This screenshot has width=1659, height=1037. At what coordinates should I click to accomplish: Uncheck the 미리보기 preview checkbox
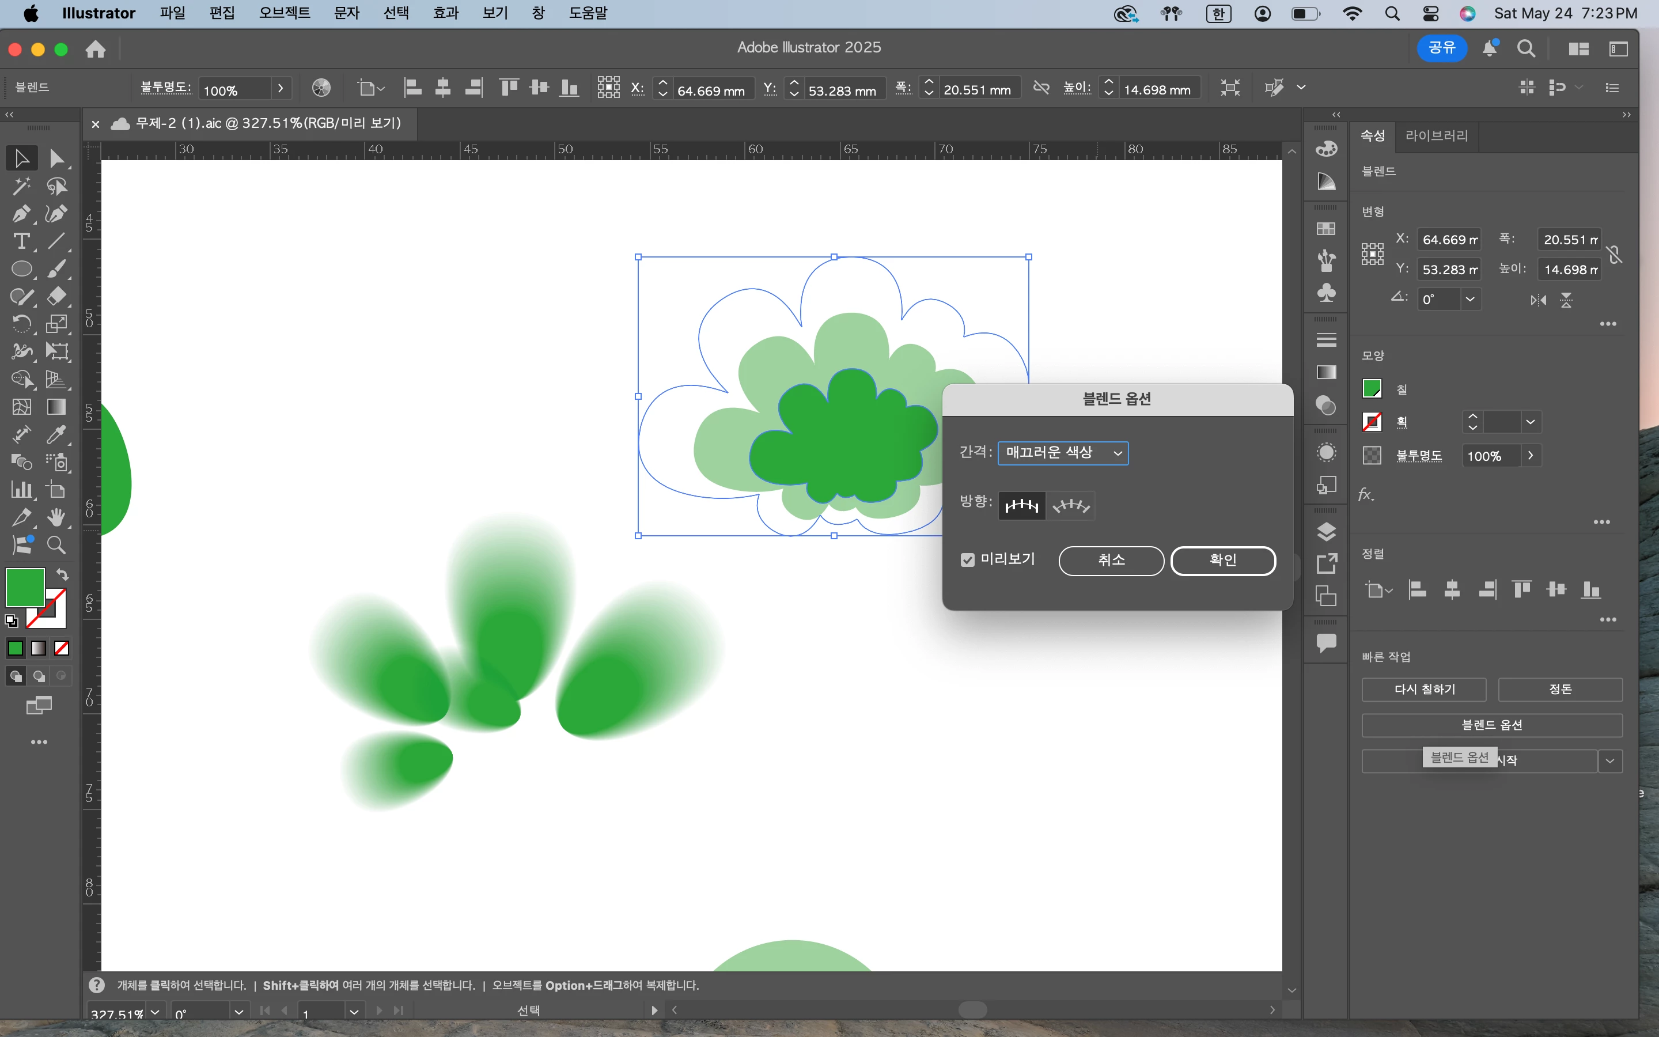967,559
